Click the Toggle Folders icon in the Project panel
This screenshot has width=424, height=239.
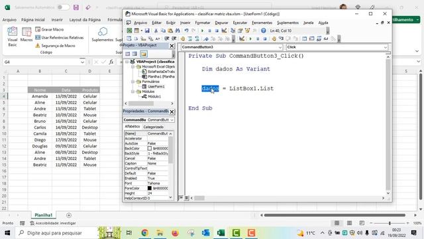(144, 54)
